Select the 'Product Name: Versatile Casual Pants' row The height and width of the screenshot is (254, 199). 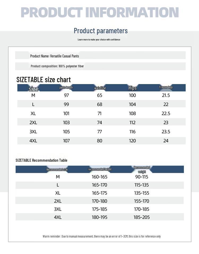coord(54,56)
